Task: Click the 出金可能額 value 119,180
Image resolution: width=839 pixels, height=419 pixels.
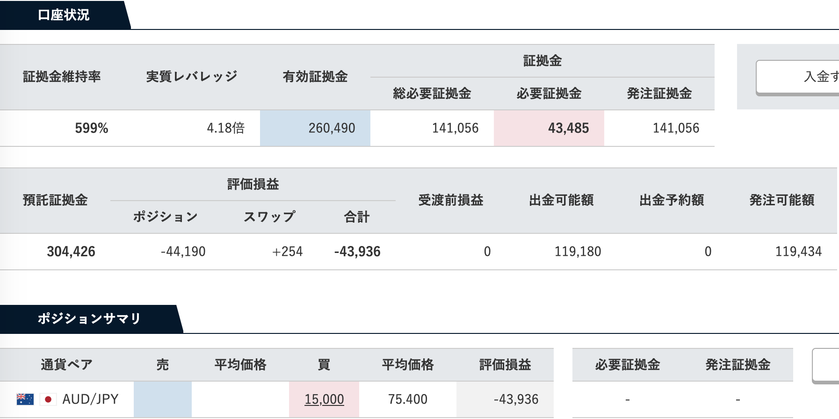Action: pyautogui.click(x=578, y=252)
